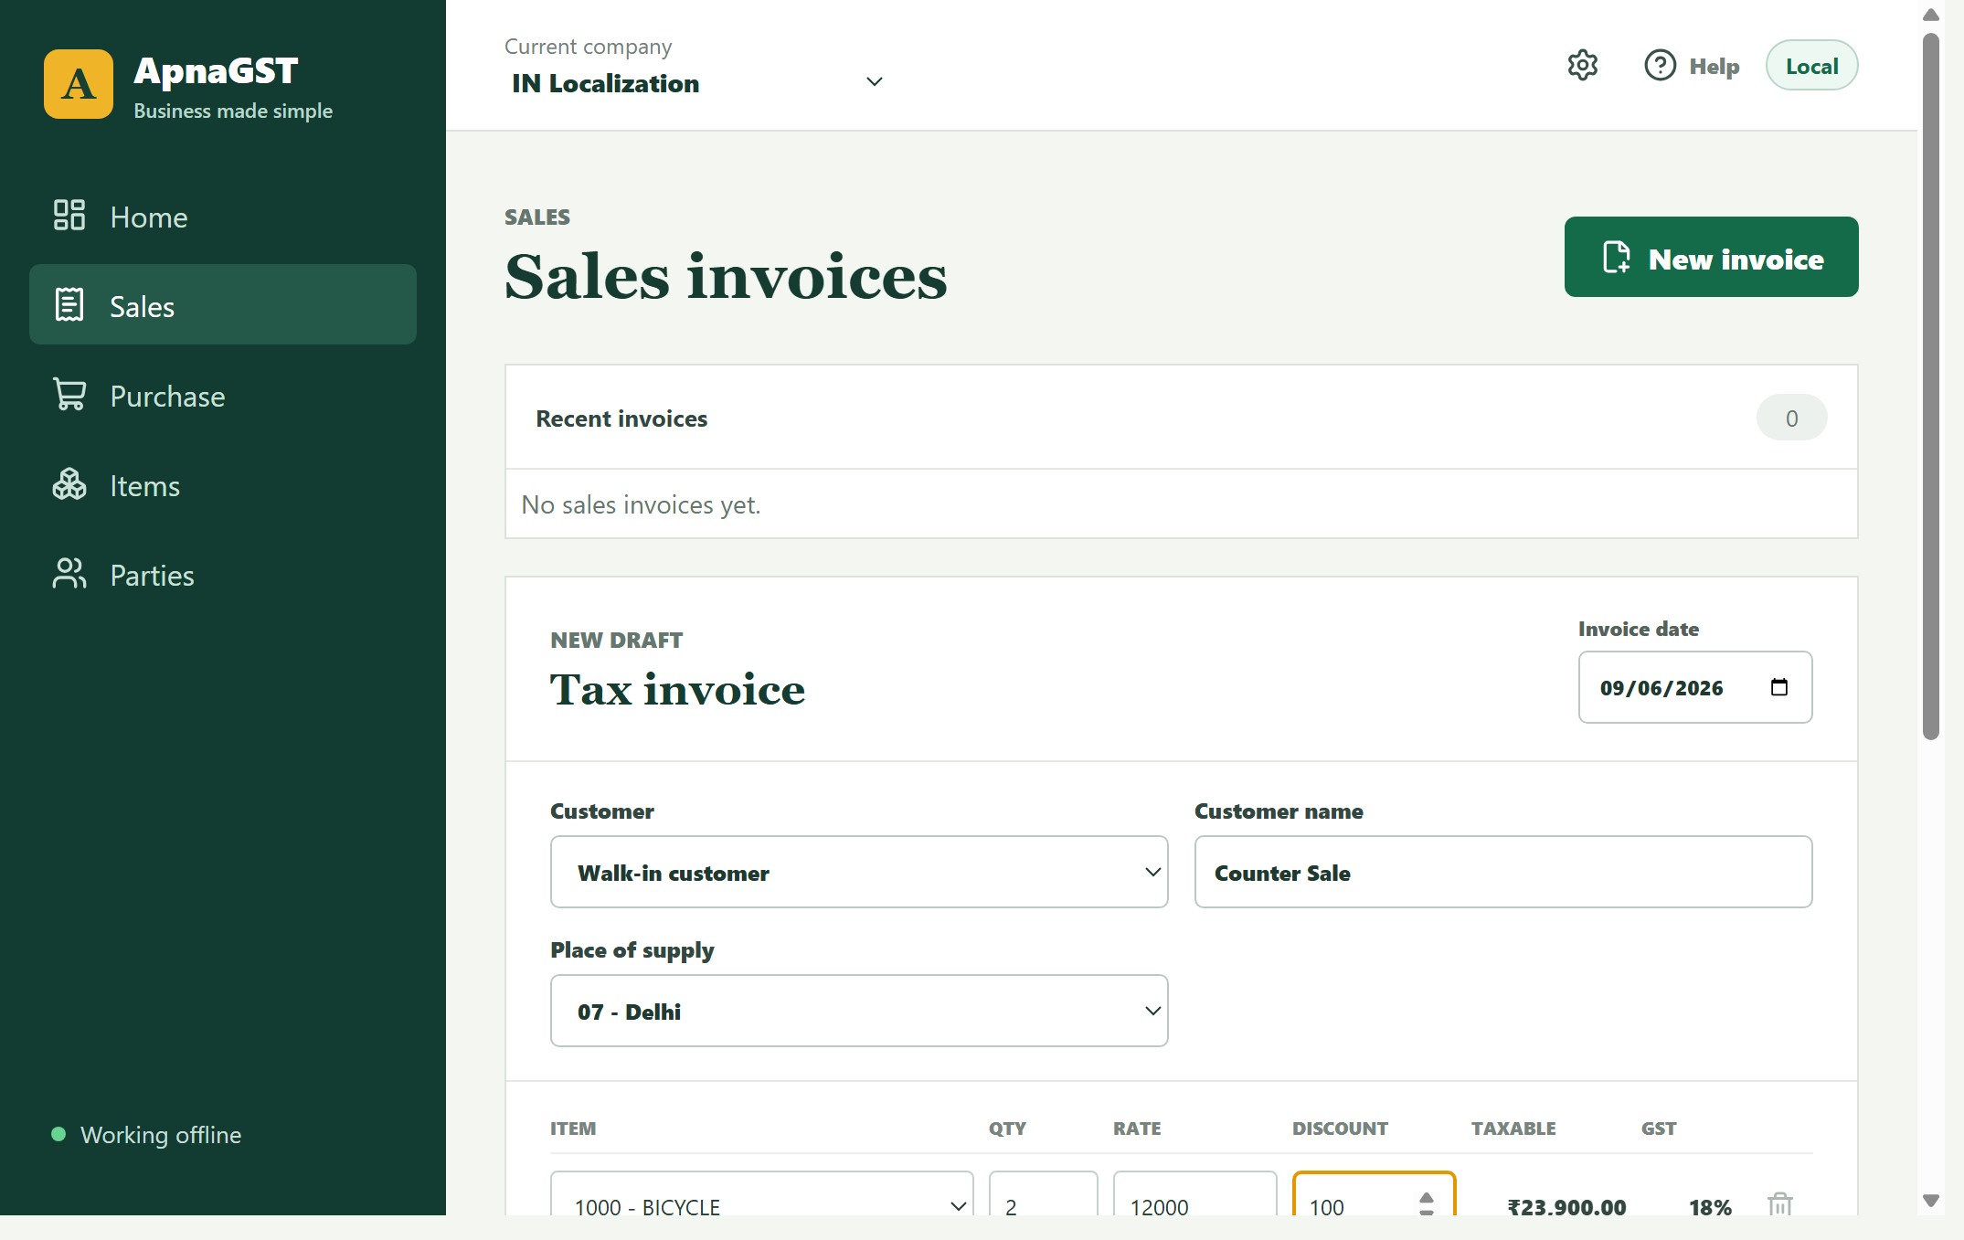Click the "No sales invoices yet." message
Image resolution: width=1964 pixels, height=1240 pixels.
[641, 504]
